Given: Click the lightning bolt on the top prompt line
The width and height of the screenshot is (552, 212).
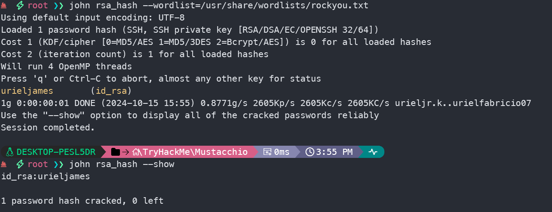Looking at the screenshot, I should tap(19, 6).
